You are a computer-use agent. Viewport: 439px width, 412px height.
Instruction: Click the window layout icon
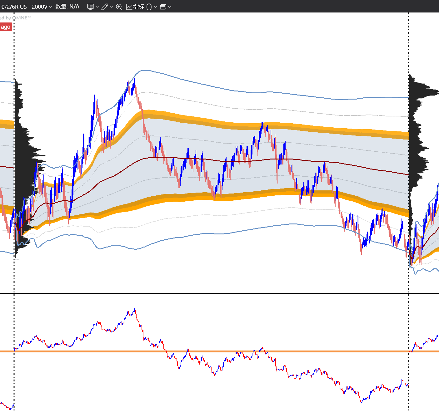(163, 7)
